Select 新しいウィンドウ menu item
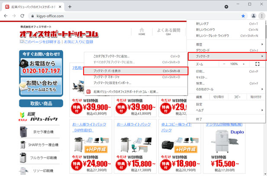The height and width of the screenshot is (176, 267). 226,29
